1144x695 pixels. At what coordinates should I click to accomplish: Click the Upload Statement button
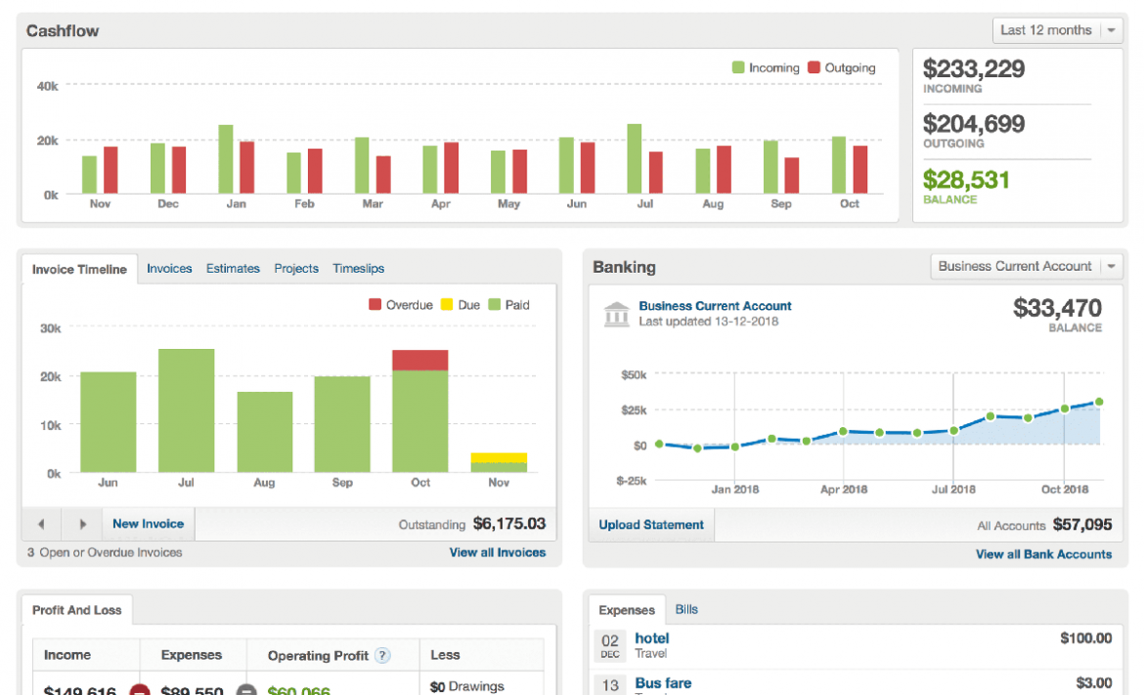click(651, 525)
